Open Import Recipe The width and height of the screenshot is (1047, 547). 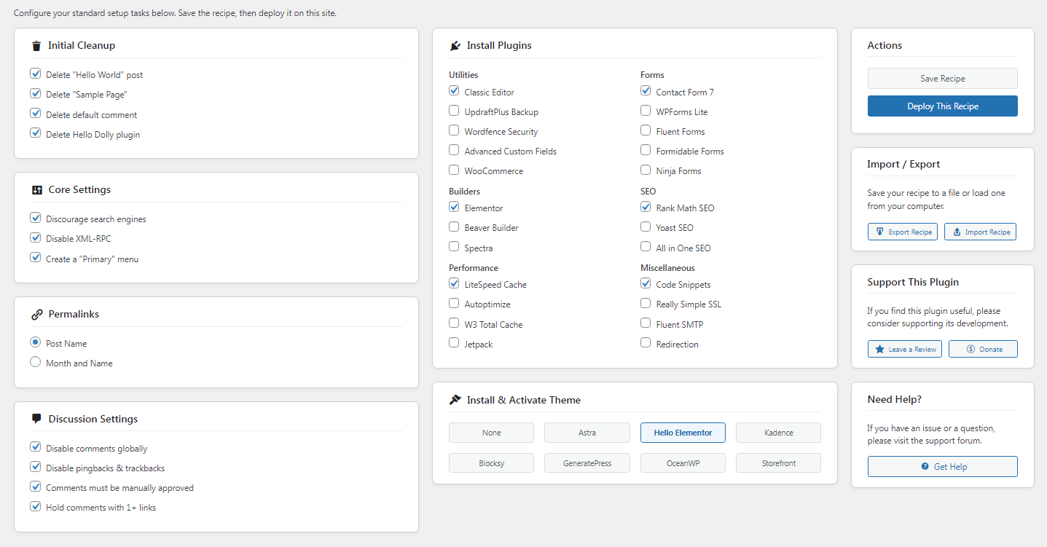coord(979,232)
